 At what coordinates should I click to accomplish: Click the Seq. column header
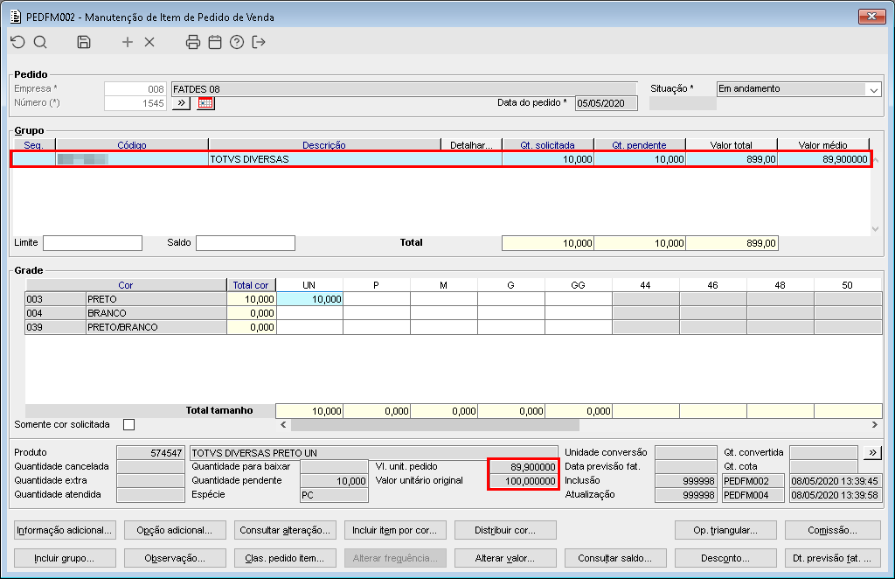(34, 145)
